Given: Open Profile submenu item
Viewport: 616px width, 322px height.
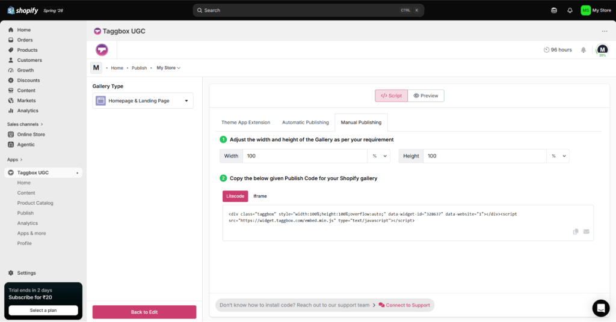Looking at the screenshot, I should coord(24,243).
